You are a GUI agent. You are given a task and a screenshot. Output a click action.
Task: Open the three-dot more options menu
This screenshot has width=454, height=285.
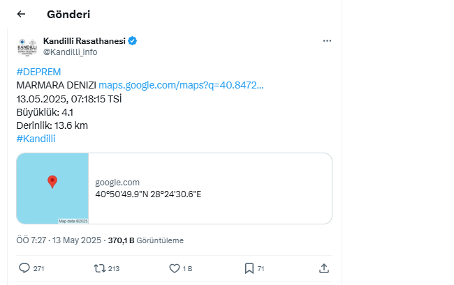tap(326, 41)
